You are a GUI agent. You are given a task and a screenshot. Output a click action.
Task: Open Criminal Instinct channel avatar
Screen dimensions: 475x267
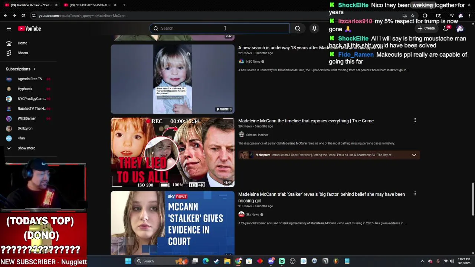tap(241, 135)
